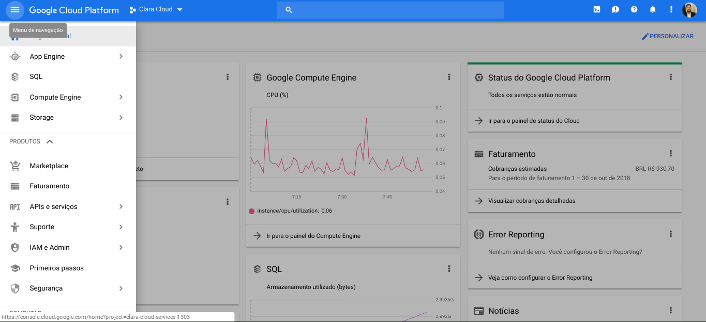Click the PERSONALIZAR button

click(x=668, y=36)
